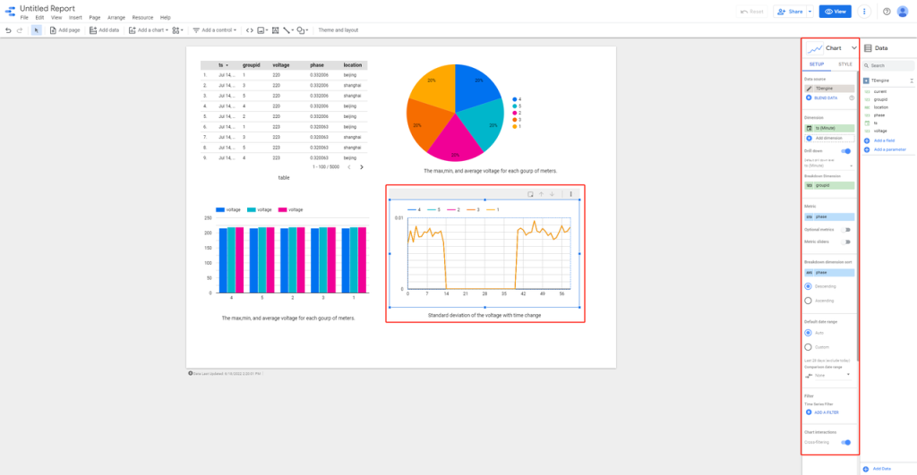The width and height of the screenshot is (917, 475).
Task: Select the Ascending sort radio button
Action: coord(809,301)
